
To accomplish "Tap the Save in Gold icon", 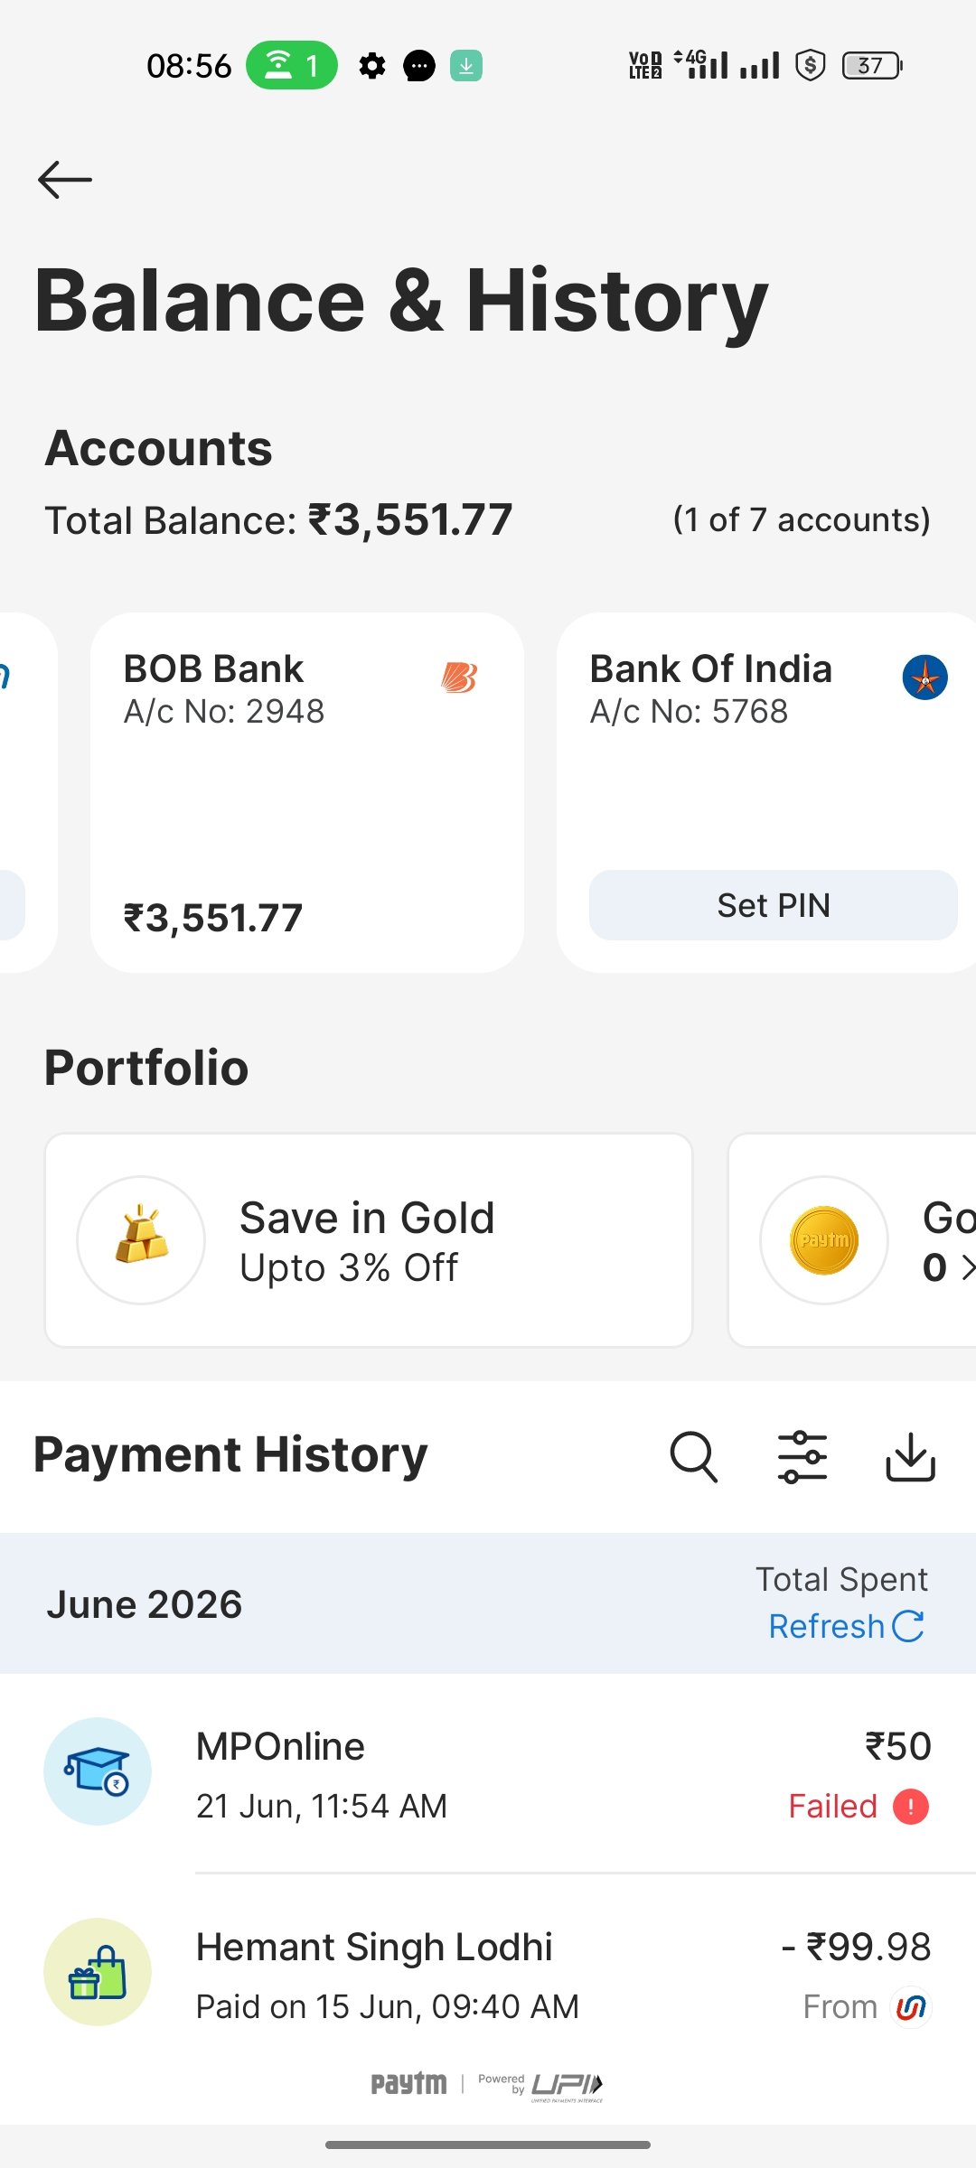I will click(x=141, y=1239).
